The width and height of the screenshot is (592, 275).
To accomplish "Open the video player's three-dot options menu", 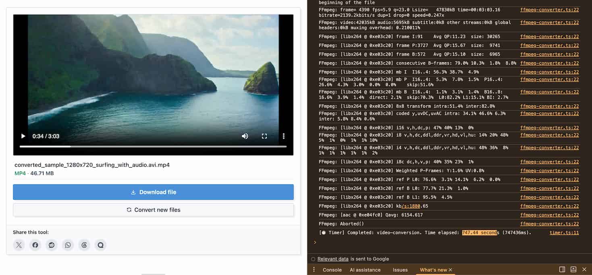I will 284,136.
